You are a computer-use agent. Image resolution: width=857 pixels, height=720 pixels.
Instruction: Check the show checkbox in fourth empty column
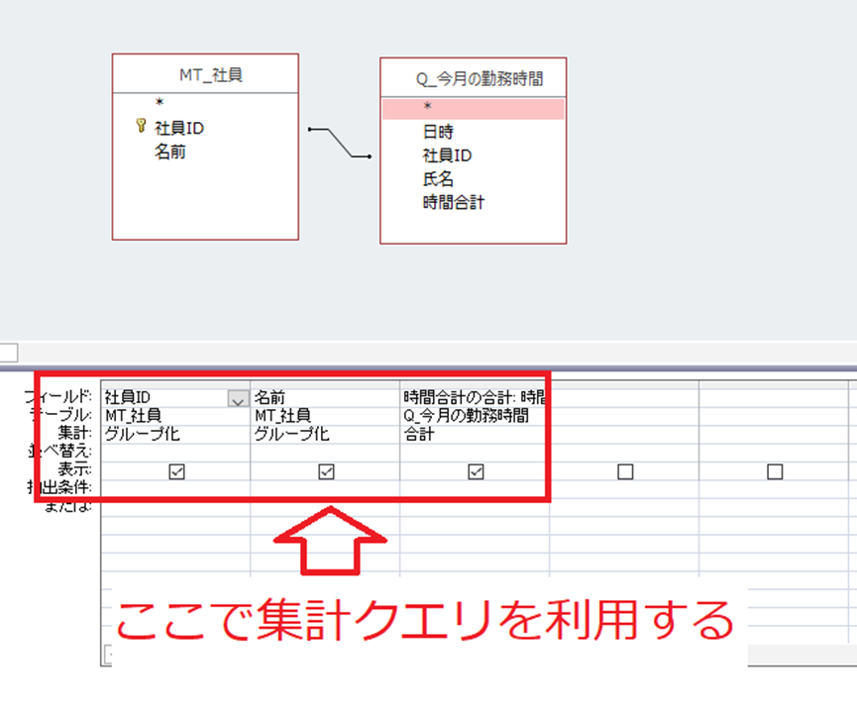pyautogui.click(x=625, y=472)
